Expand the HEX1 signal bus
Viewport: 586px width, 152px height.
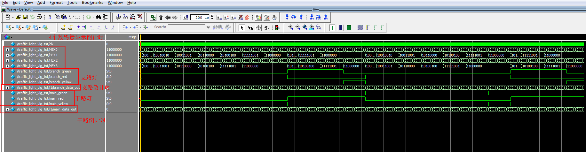7,55
